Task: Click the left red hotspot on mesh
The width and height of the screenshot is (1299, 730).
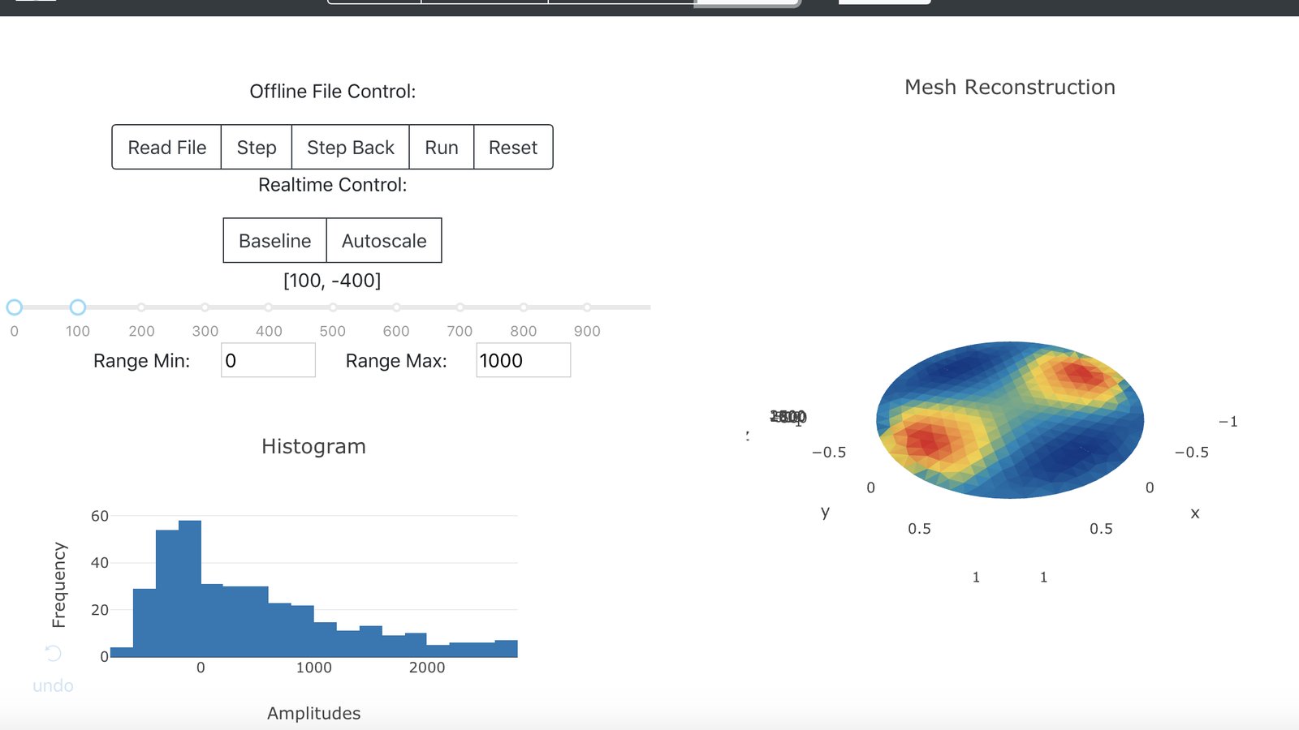Action: 926,440
